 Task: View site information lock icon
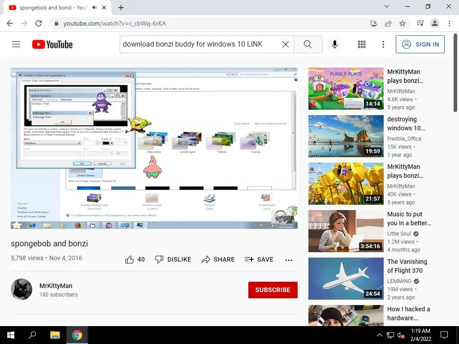(56, 23)
